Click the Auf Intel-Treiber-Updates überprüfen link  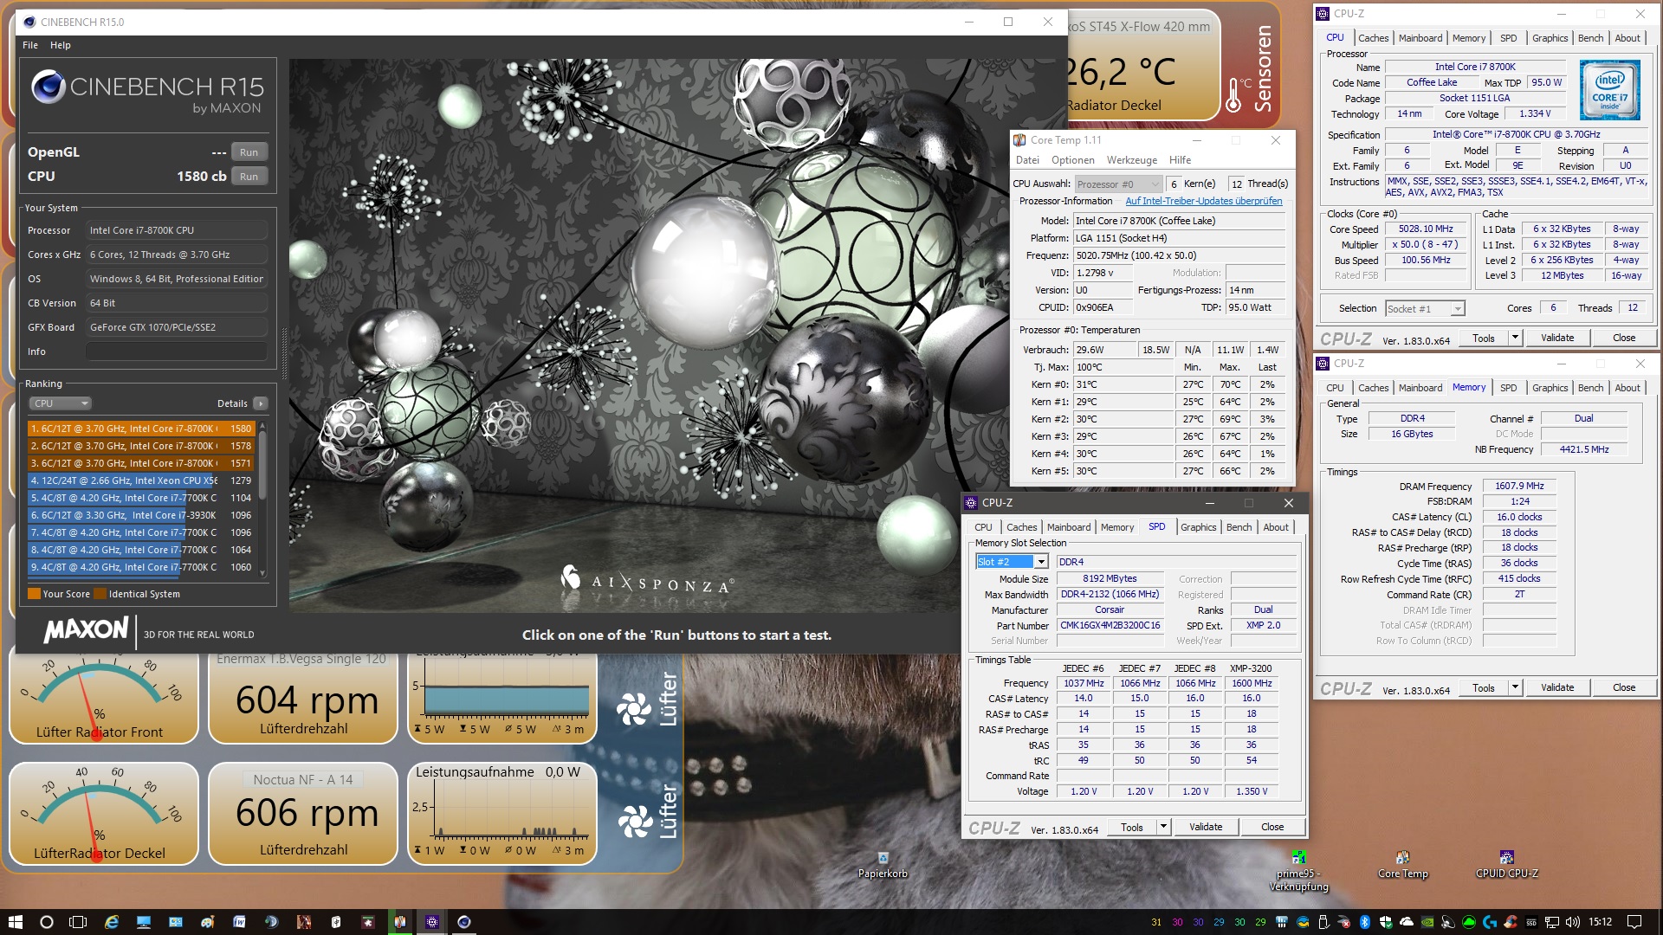coord(1203,201)
